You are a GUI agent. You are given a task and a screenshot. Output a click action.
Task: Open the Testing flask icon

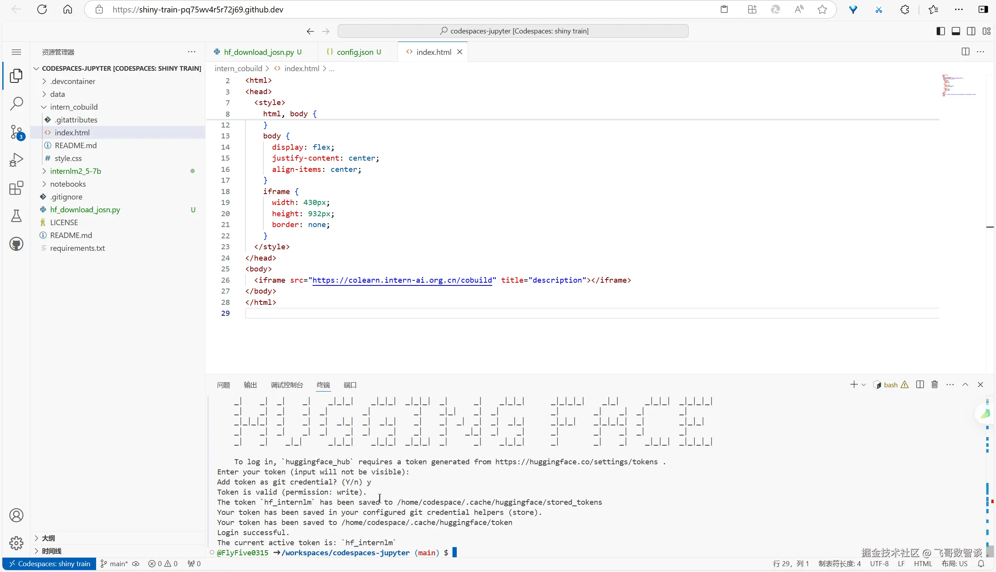[x=16, y=216]
